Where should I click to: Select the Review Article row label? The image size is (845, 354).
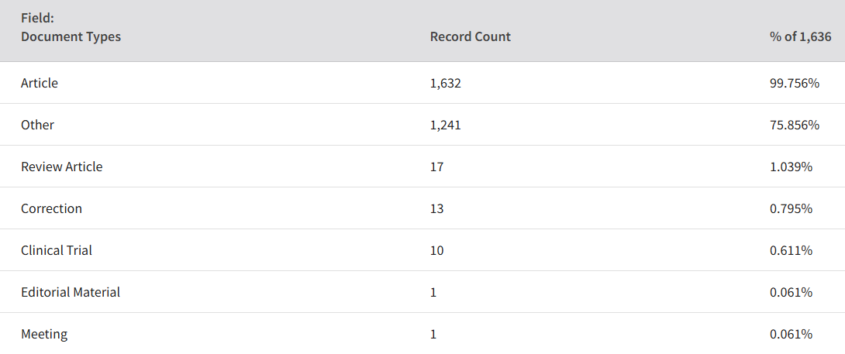(x=61, y=167)
